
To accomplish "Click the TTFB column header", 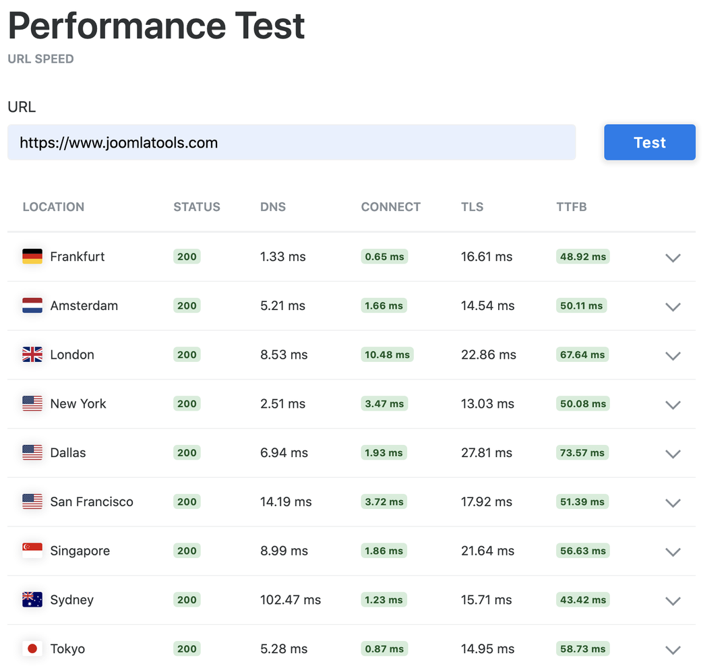I will (x=572, y=207).
